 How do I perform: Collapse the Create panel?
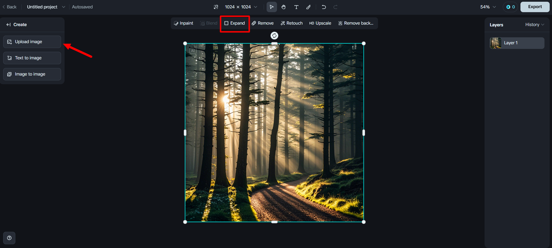8,25
